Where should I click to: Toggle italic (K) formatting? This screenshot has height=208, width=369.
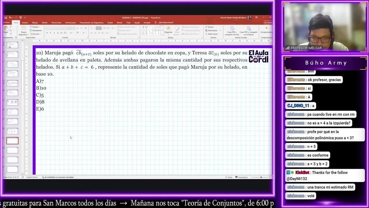(50, 33)
